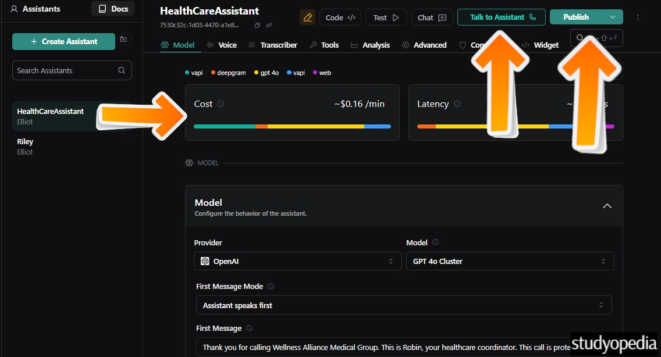Screen dimensions: 661x357
Task: Open the Publish button dropdown arrow
Action: (x=612, y=17)
